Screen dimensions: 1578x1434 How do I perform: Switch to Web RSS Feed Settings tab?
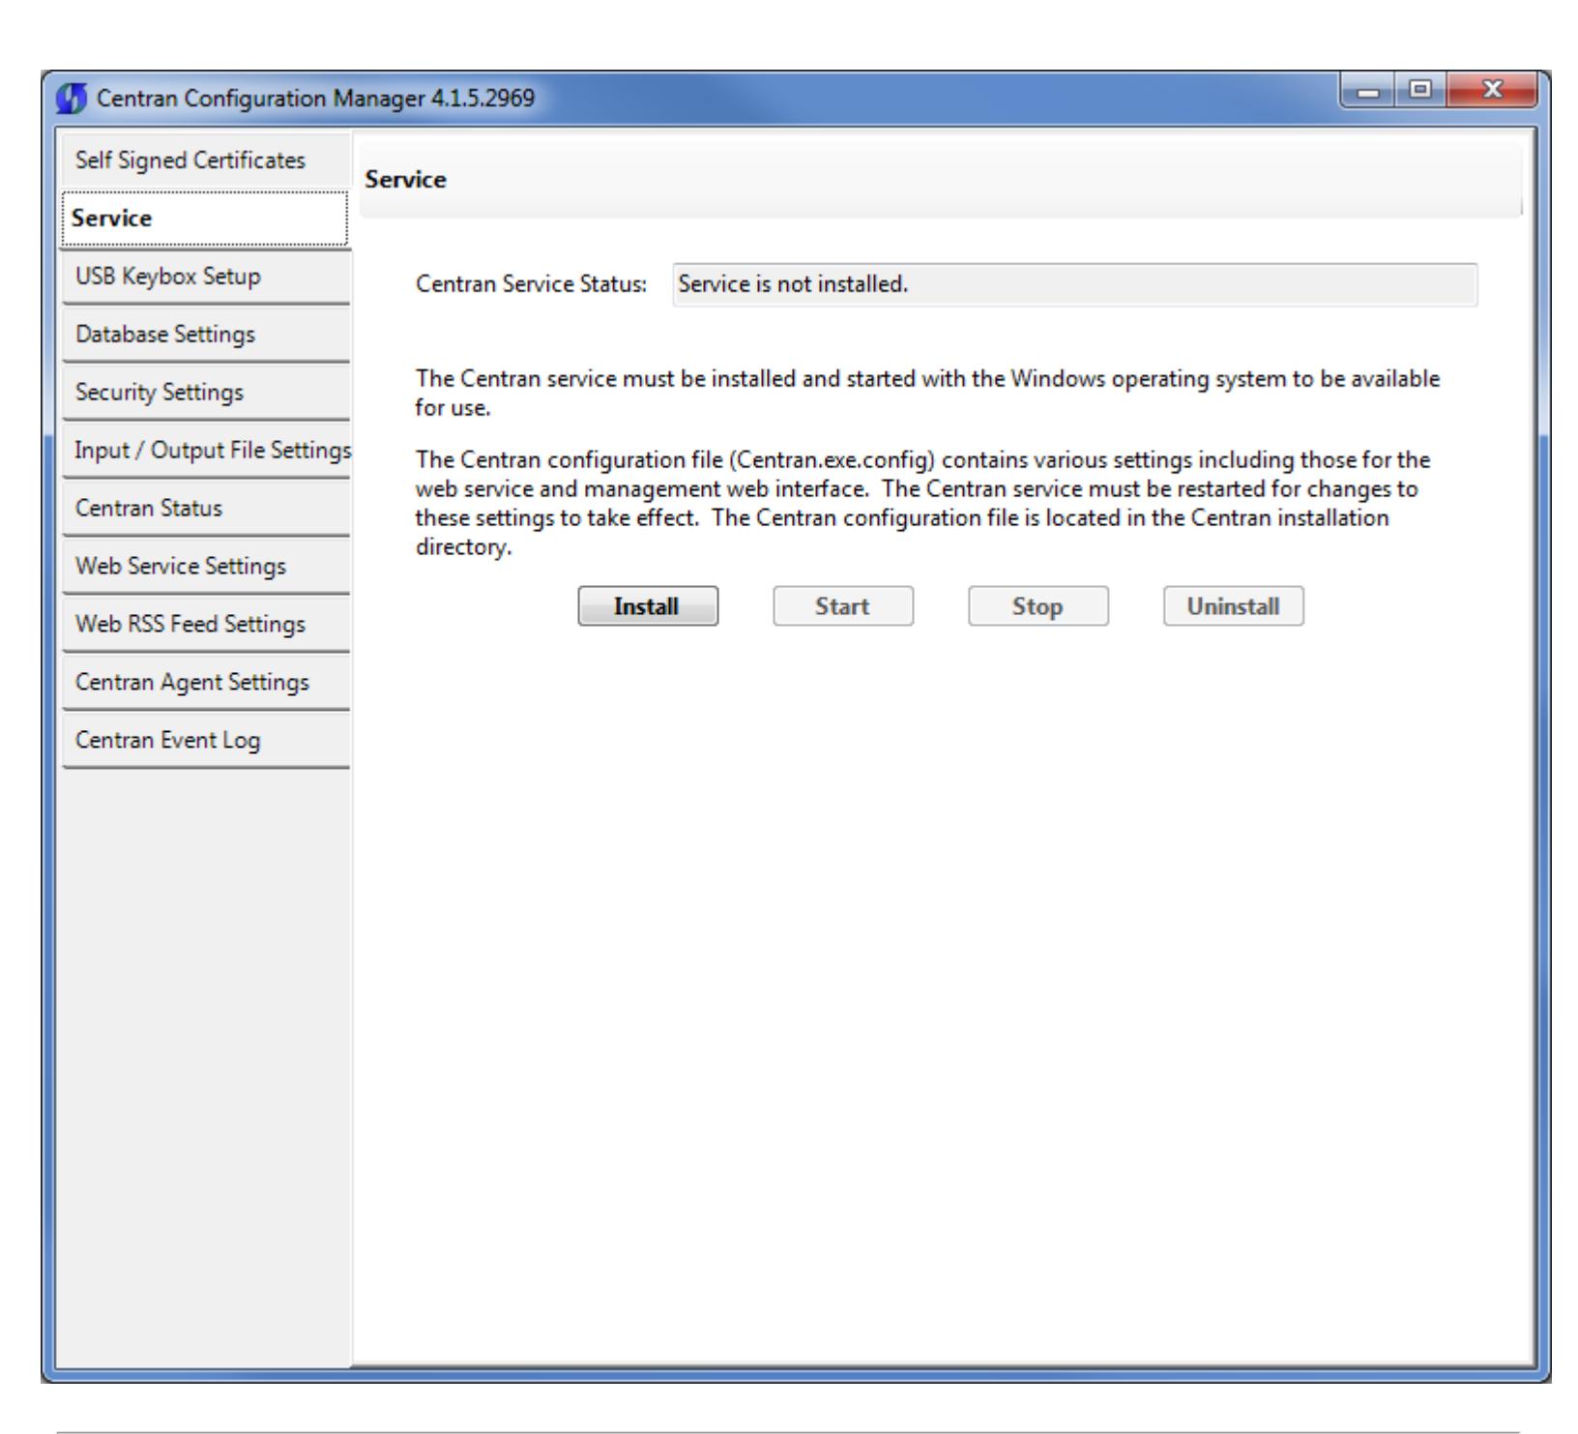[205, 625]
